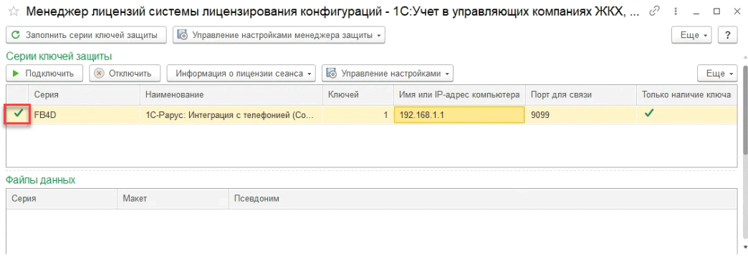Open the Управление настройками dropdown in series toolbar
748x261 pixels.
tap(388, 74)
